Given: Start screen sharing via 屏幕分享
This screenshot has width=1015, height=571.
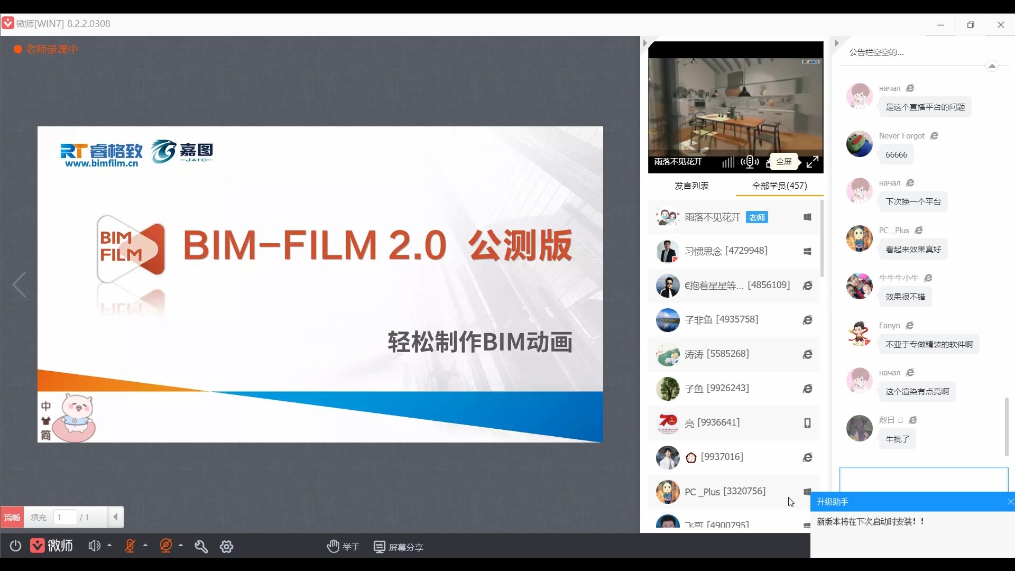Looking at the screenshot, I should 399,546.
